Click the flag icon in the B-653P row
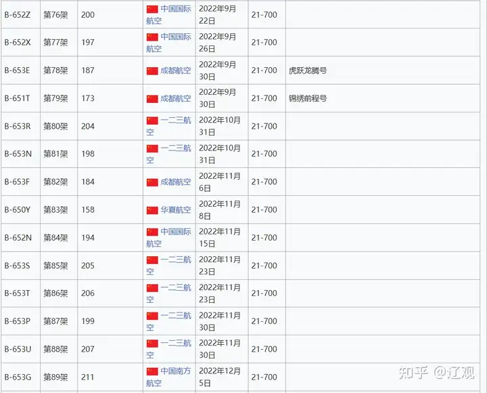 152,316
